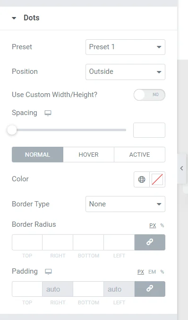The width and height of the screenshot is (188, 320).
Task: Collapse the panel with the side arrow
Action: [x=181, y=169]
